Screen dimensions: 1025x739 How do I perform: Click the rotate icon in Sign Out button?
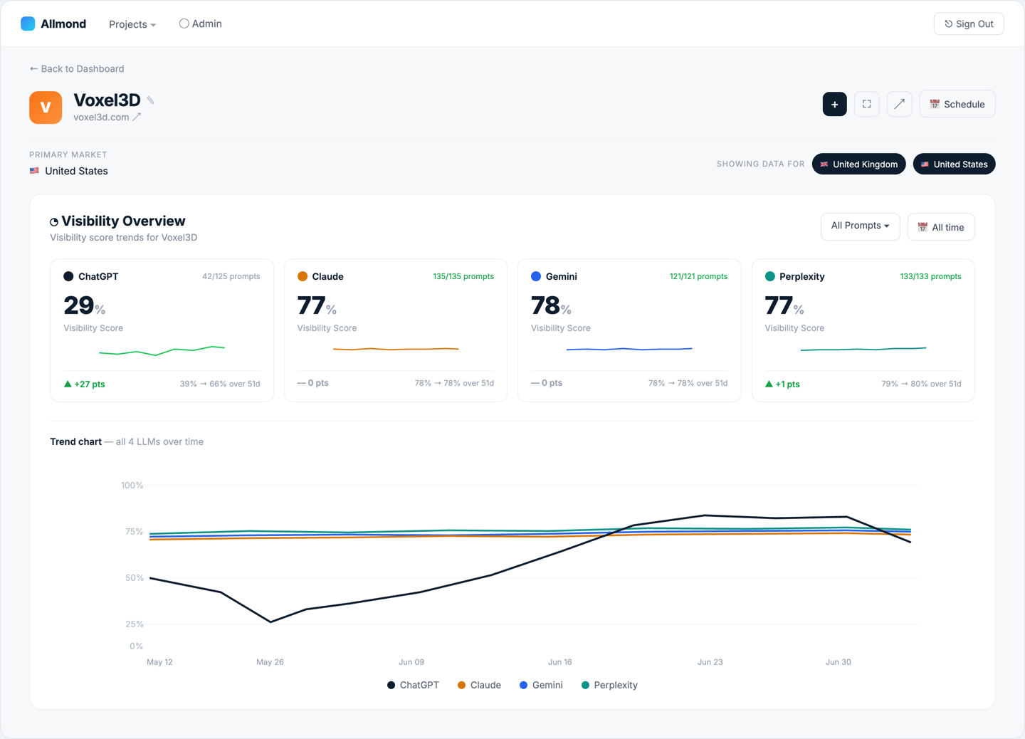[948, 24]
